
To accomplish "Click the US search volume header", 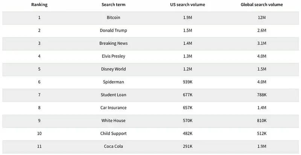I will click(187, 5).
